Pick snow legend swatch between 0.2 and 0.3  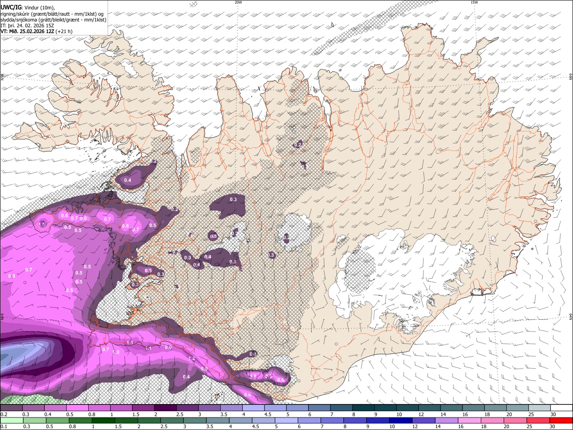(11, 408)
